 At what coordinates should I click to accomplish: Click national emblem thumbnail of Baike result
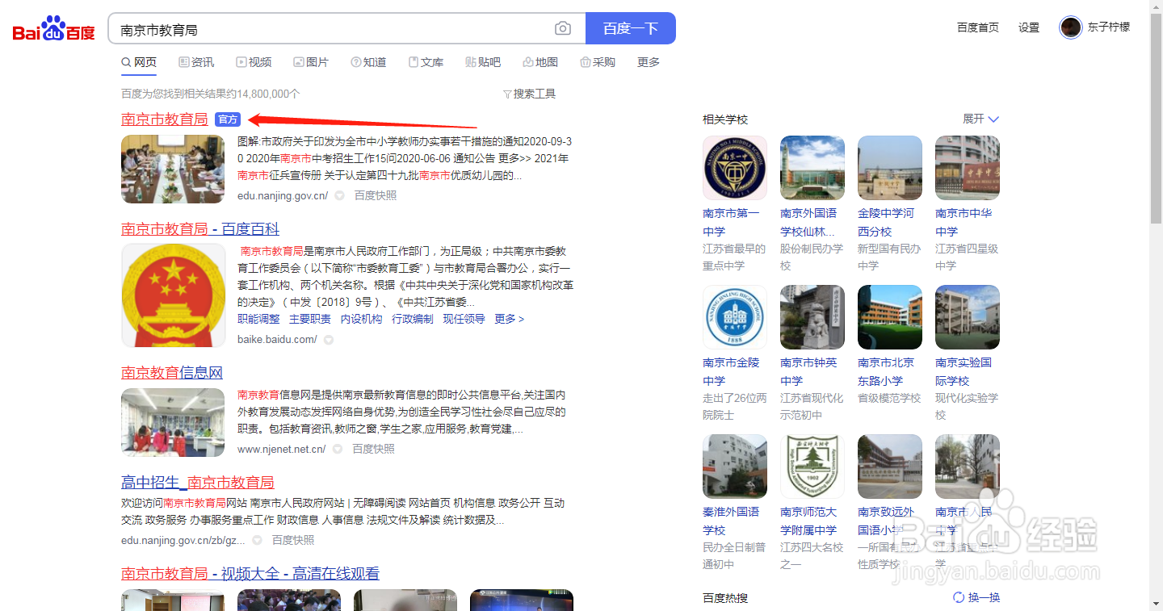(x=173, y=295)
